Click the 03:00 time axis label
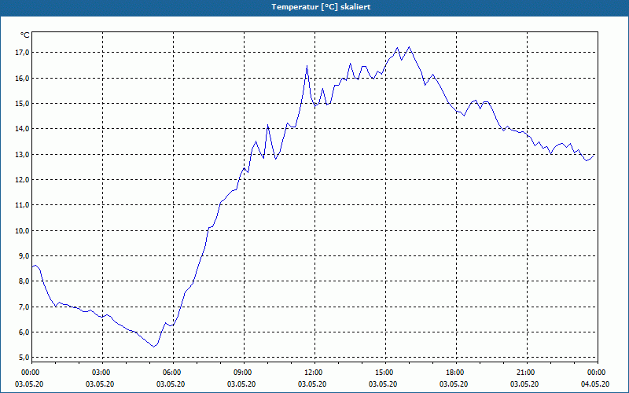 click(x=103, y=373)
